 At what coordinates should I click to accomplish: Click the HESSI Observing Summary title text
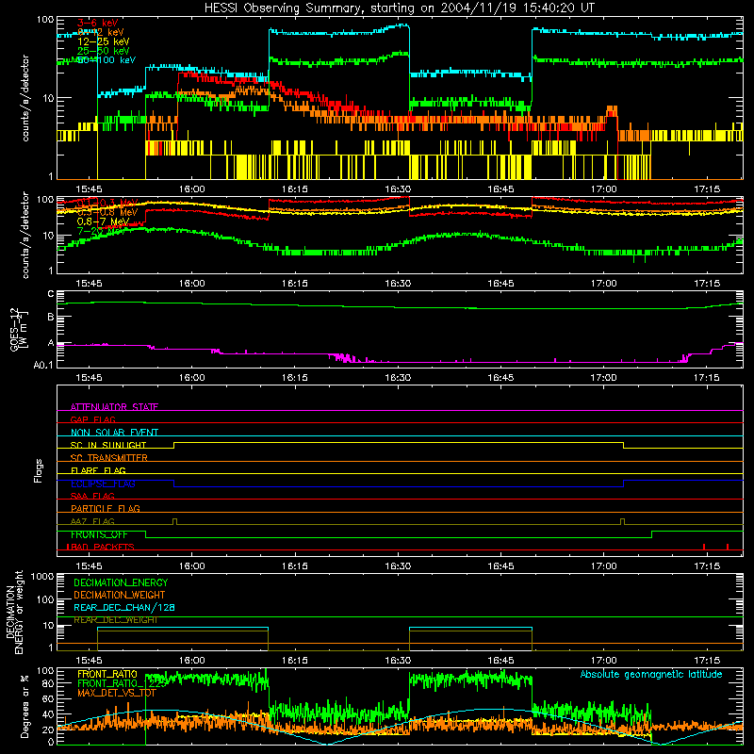pos(399,8)
